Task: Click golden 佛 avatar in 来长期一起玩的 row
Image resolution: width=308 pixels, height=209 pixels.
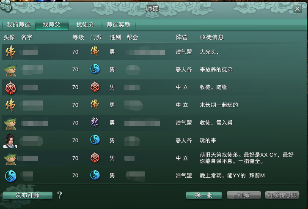Action: coord(11,105)
